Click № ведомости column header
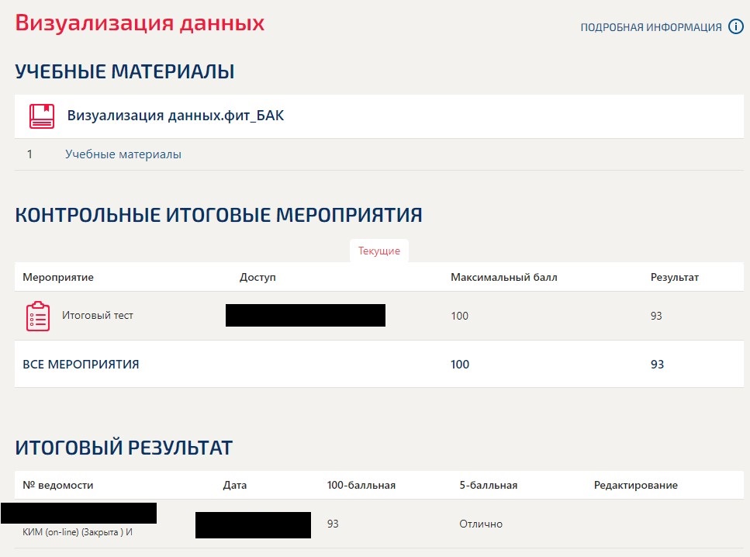Viewport: 750px width, 557px height. (58, 485)
